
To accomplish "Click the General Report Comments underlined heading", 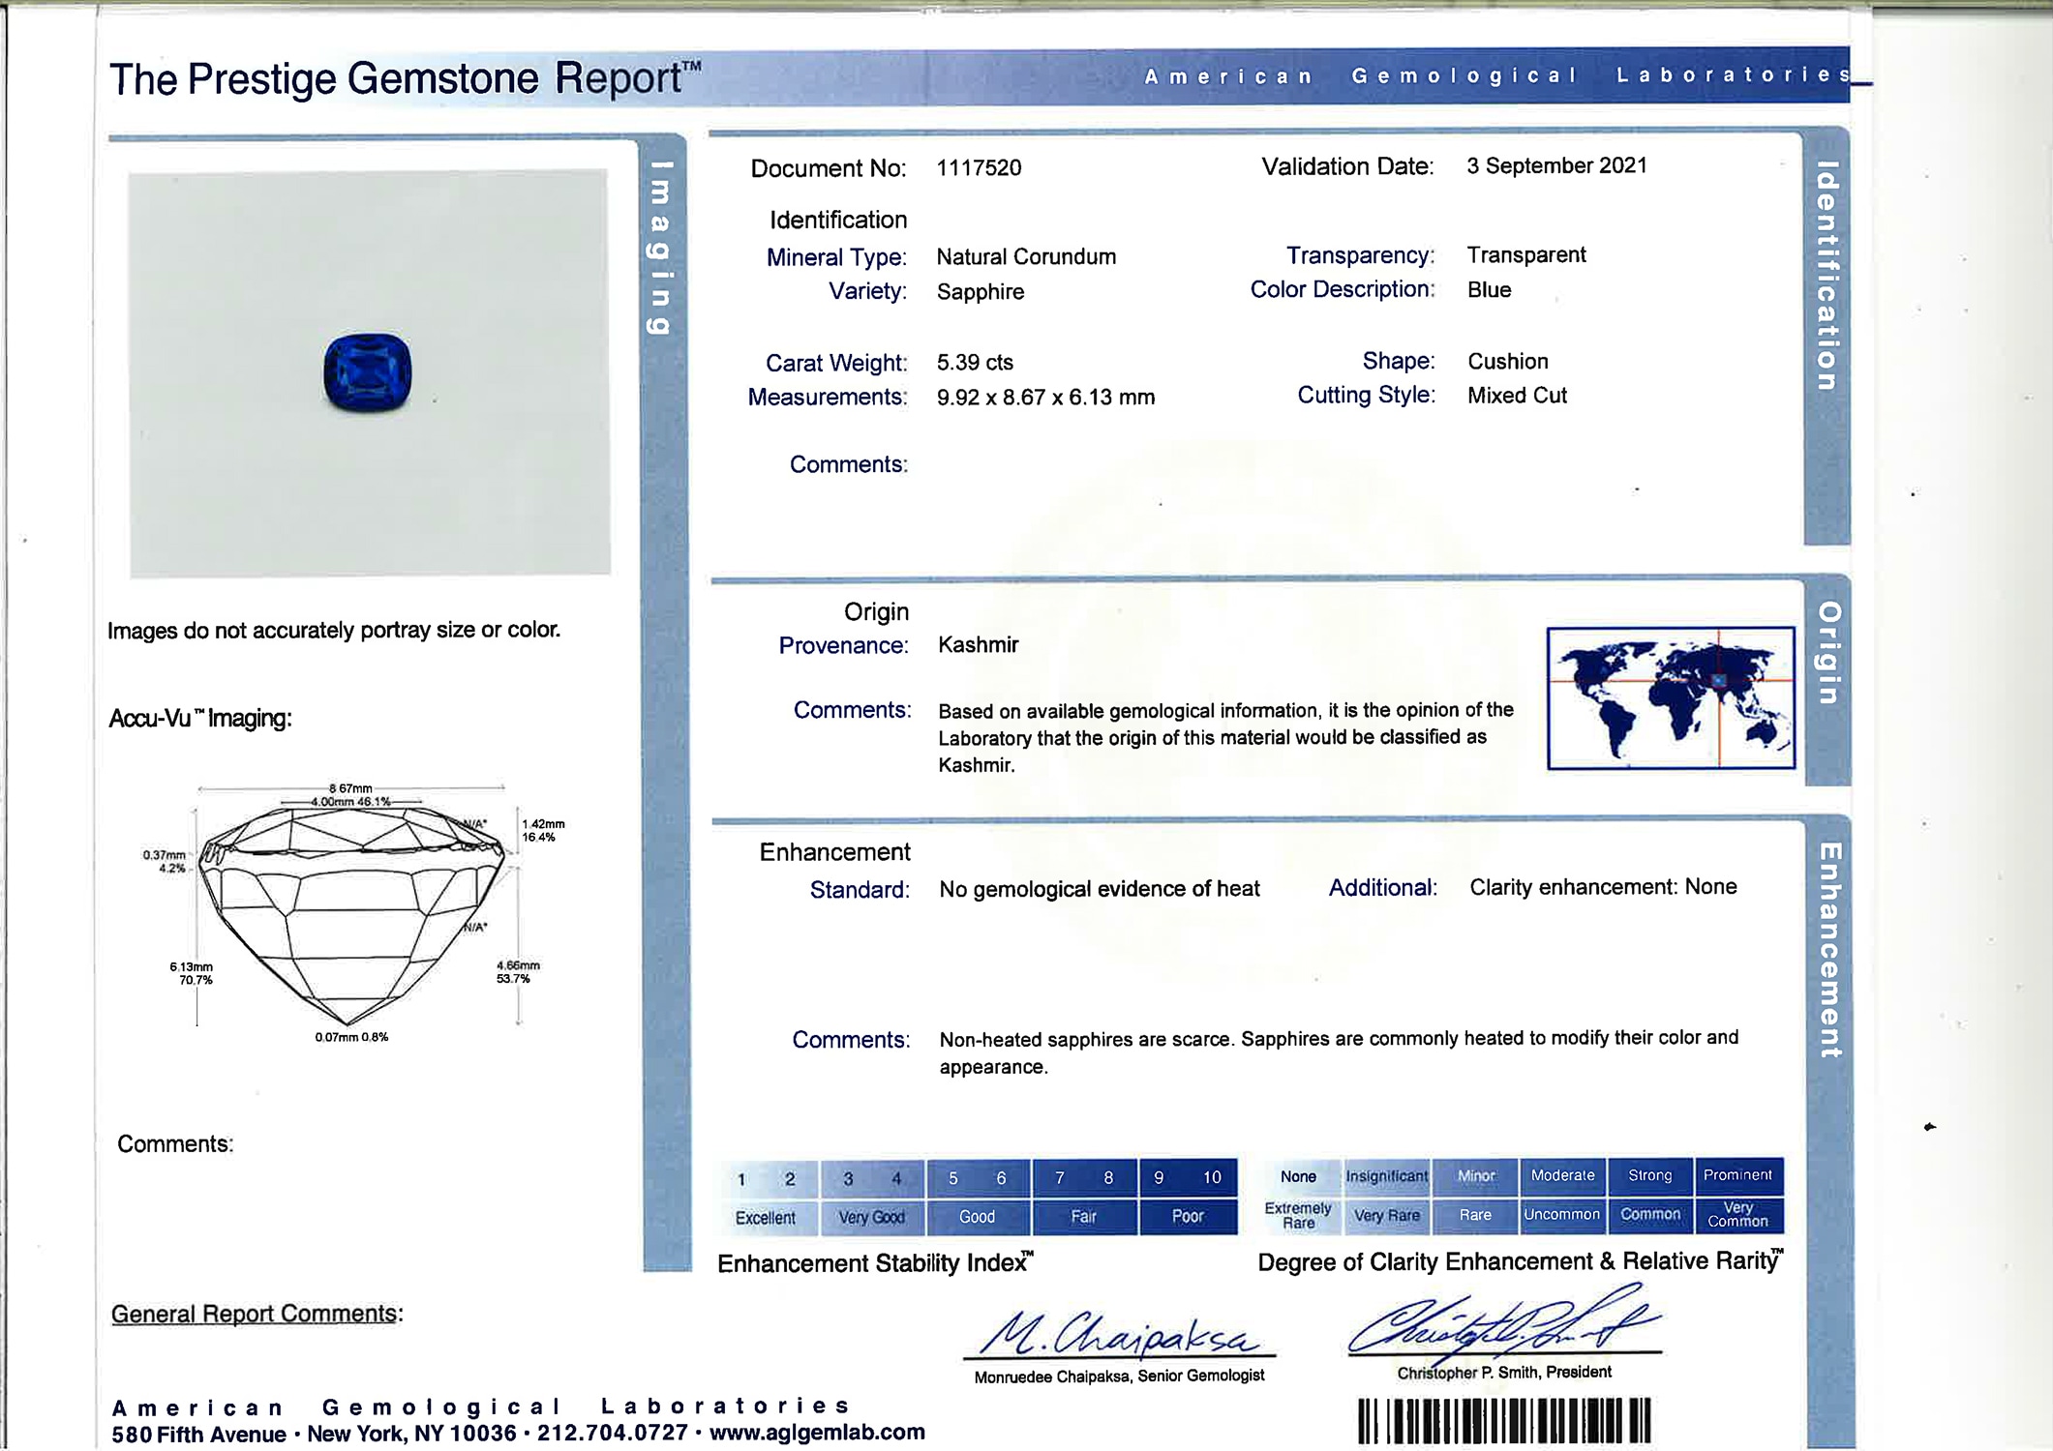I will coord(255,1314).
